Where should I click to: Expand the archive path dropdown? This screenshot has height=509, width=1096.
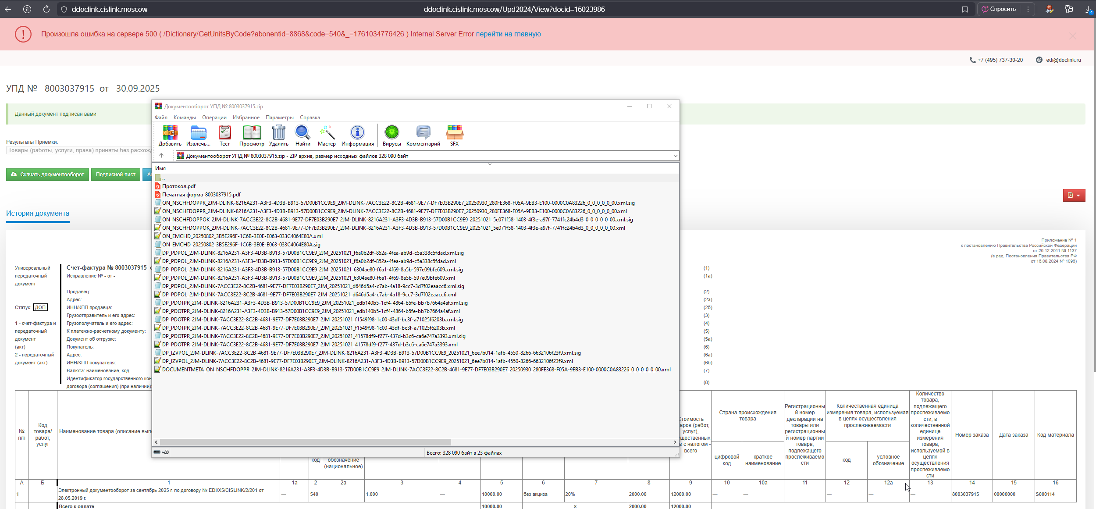click(x=675, y=156)
